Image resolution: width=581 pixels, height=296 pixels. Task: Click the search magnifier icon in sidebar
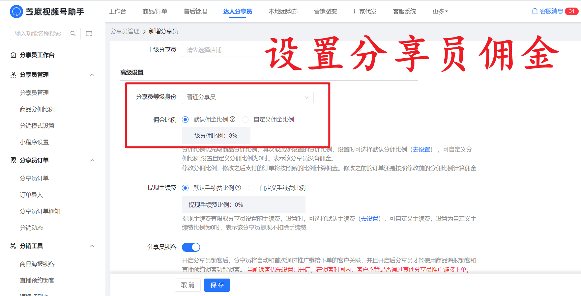tap(73, 34)
